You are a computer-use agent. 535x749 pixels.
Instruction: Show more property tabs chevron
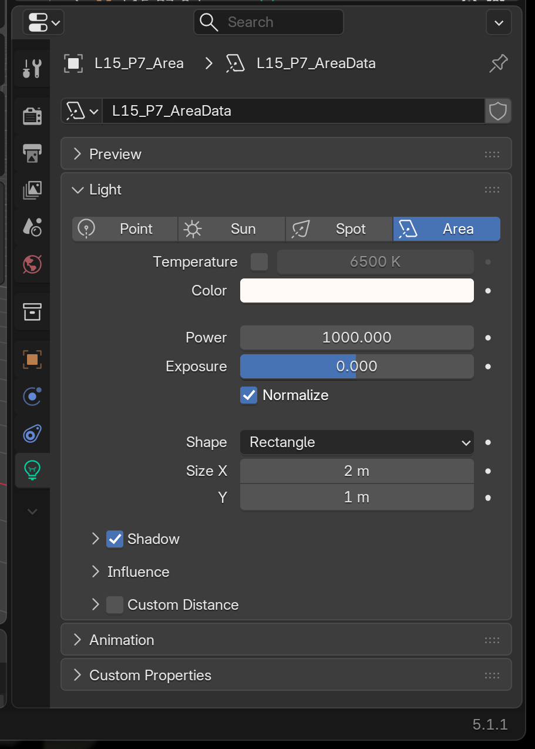(32, 512)
